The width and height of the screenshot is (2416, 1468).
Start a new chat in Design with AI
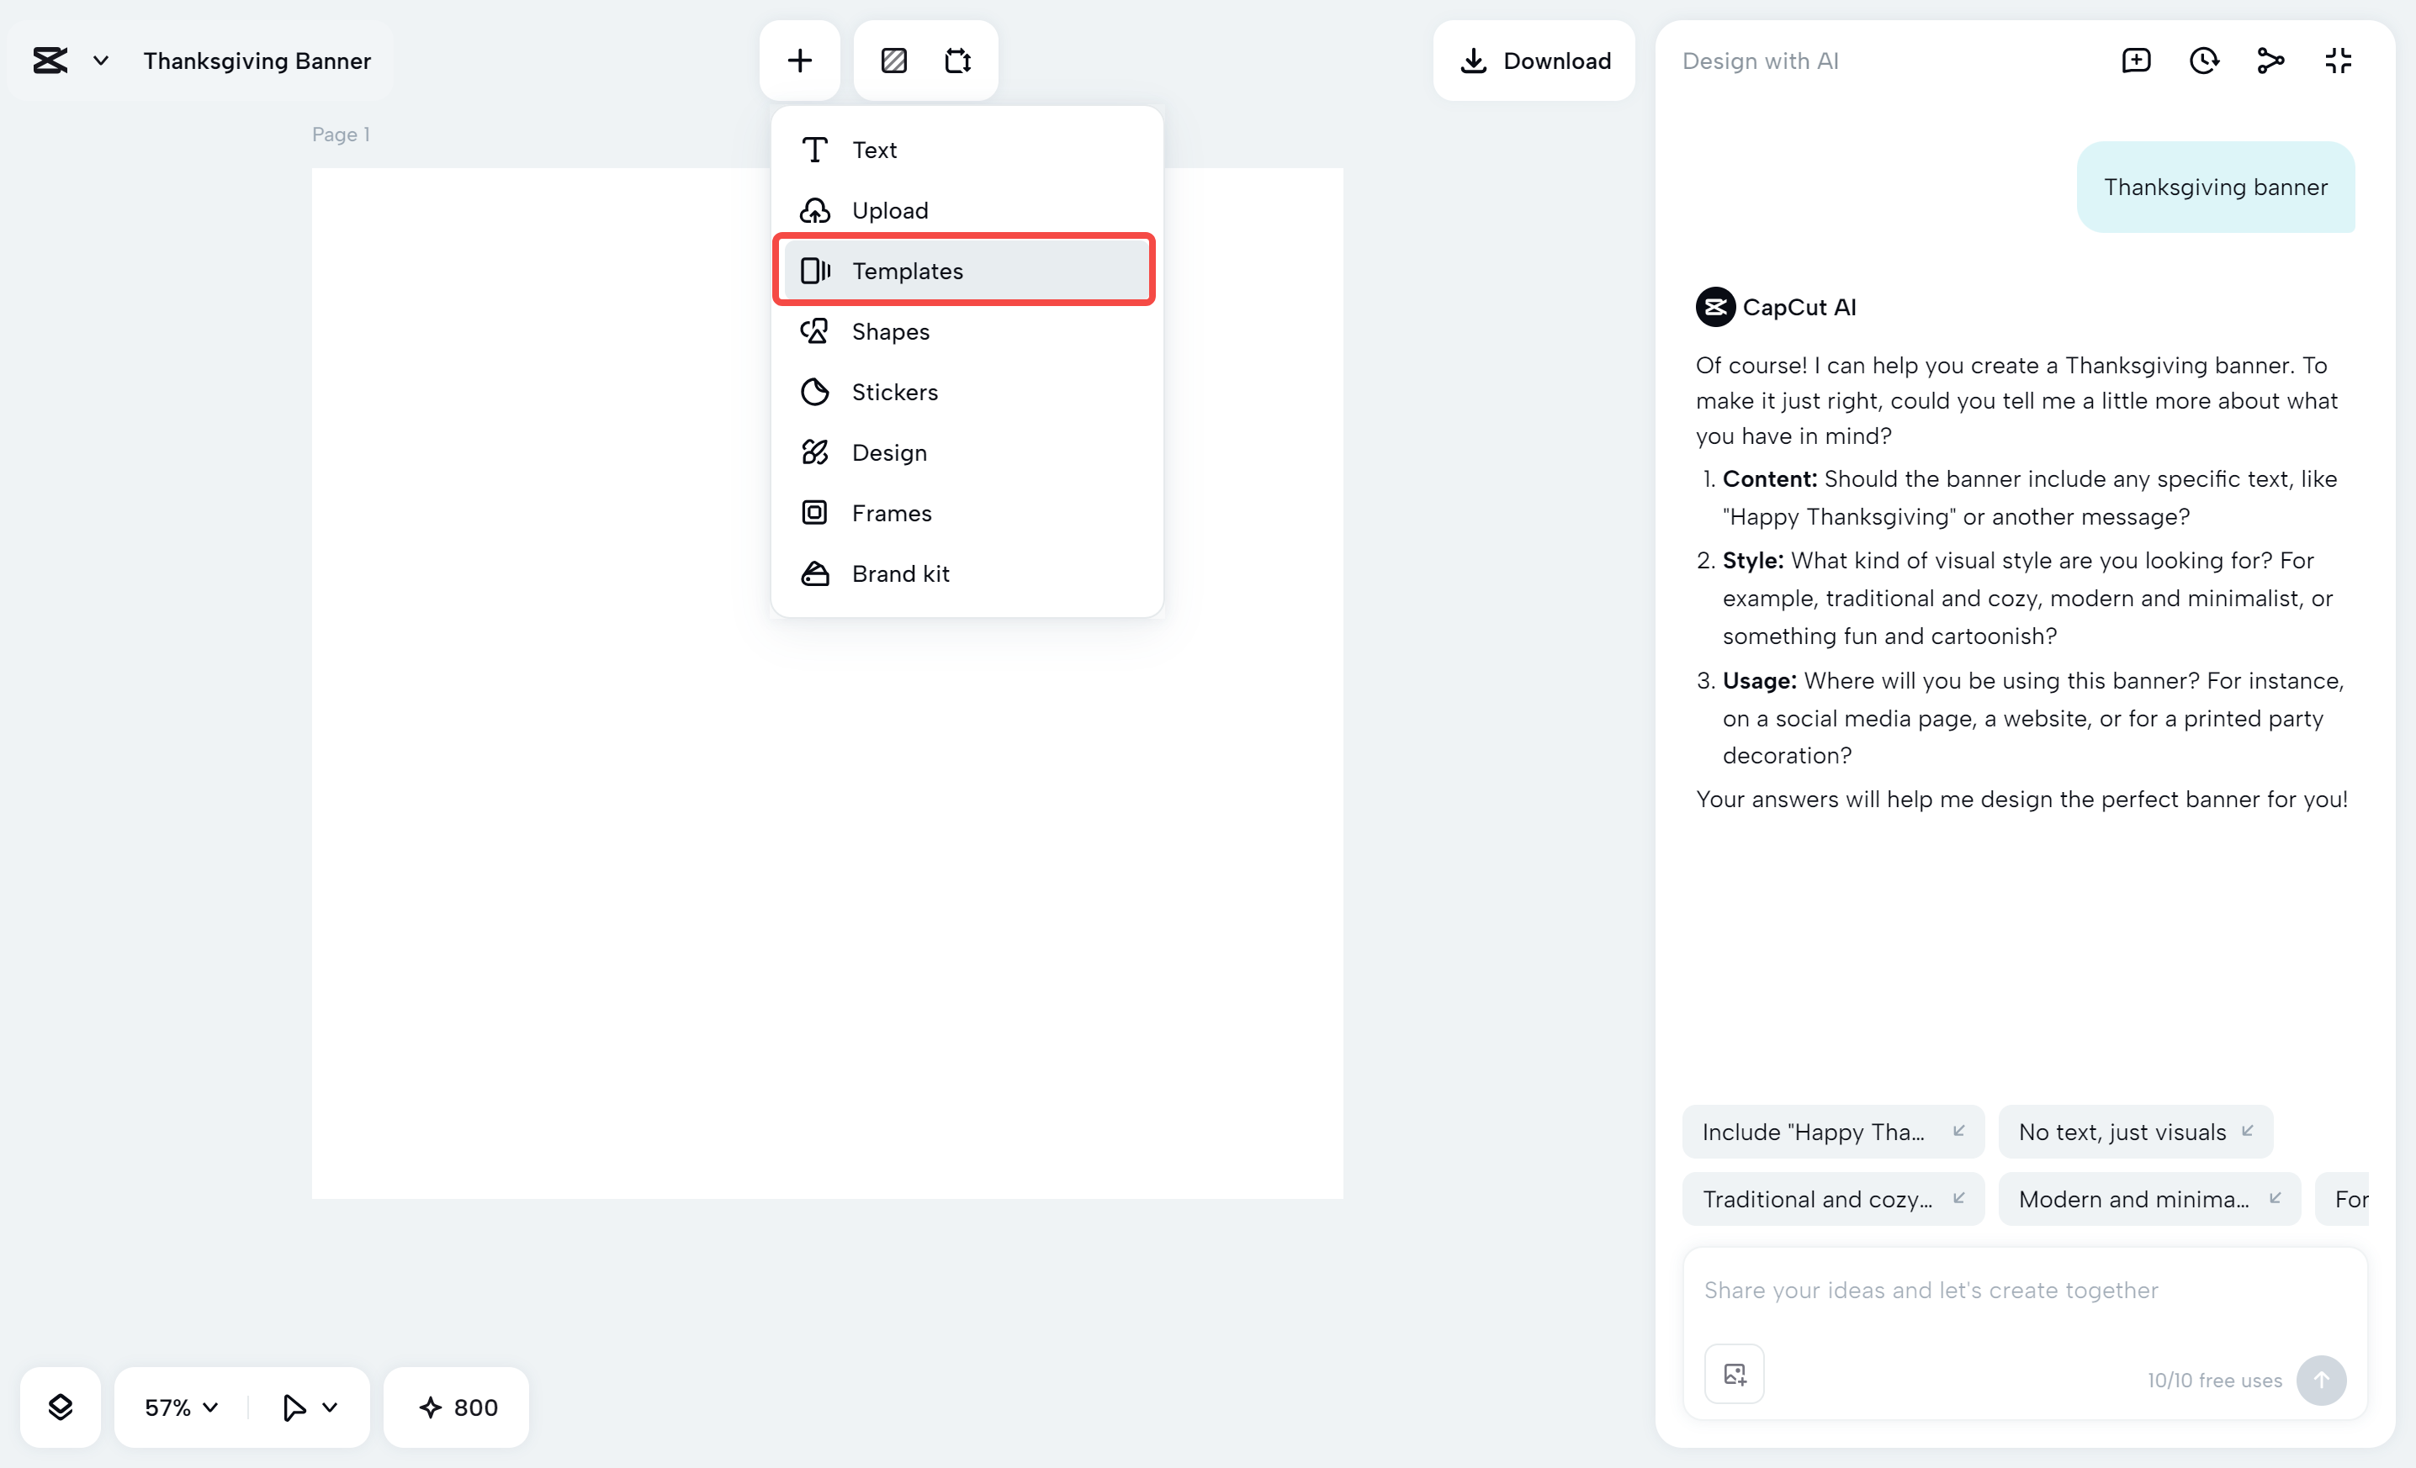click(2137, 60)
